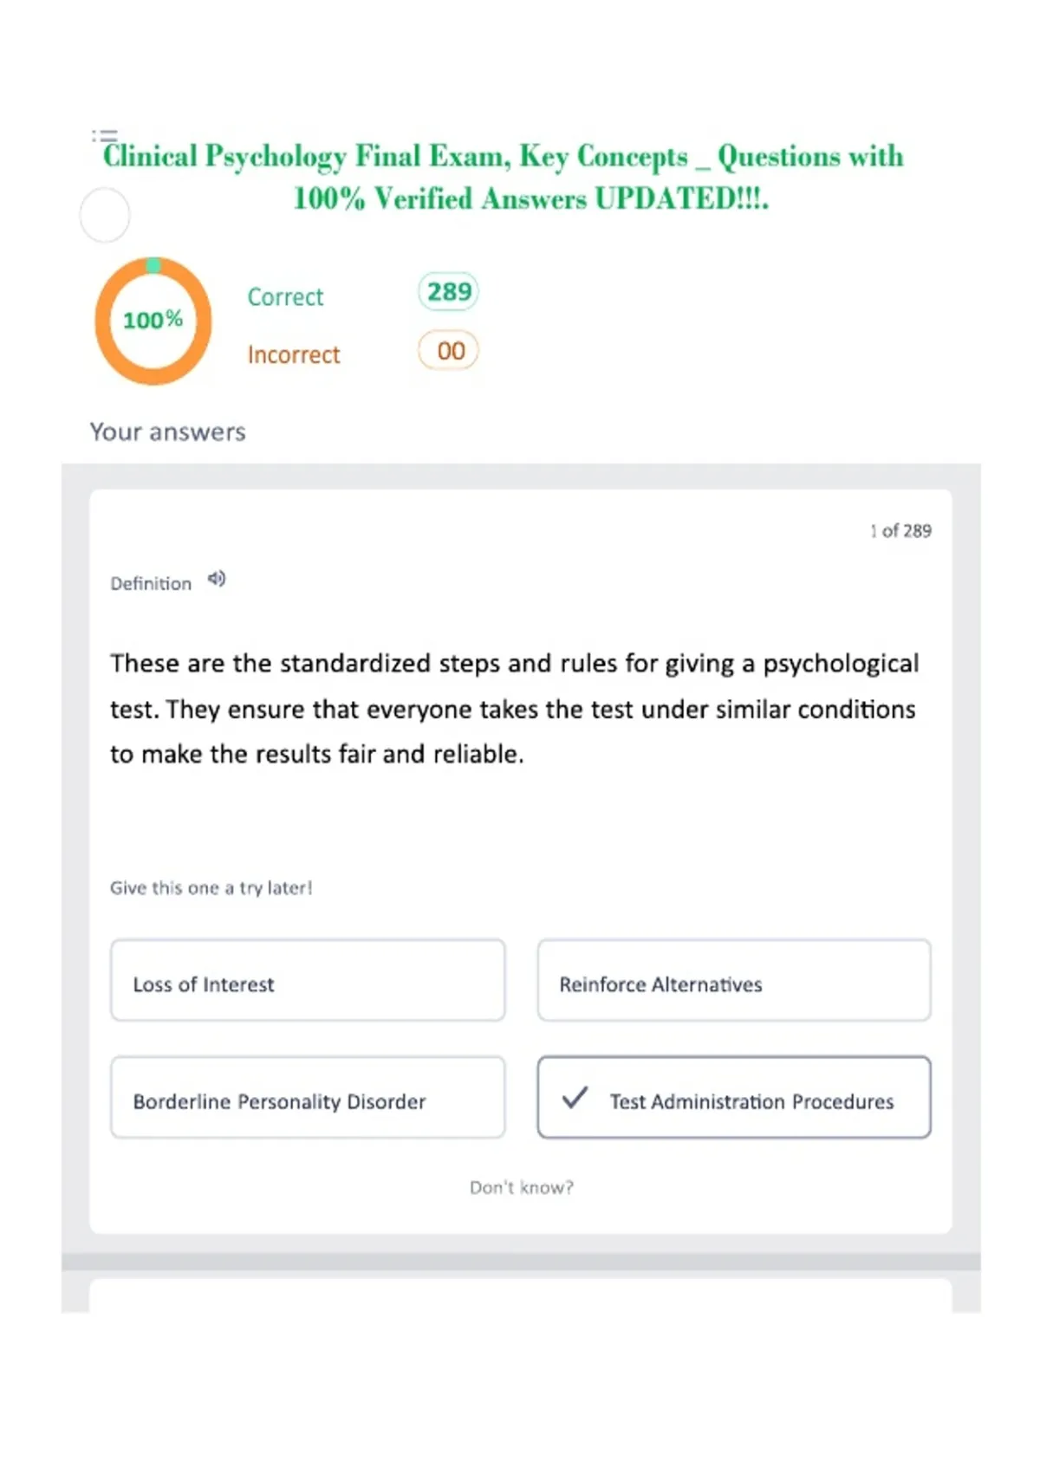Image resolution: width=1040 pixels, height=1473 pixels.
Task: Click the checkmark icon in Test Administration Procedures
Action: [x=575, y=1099]
